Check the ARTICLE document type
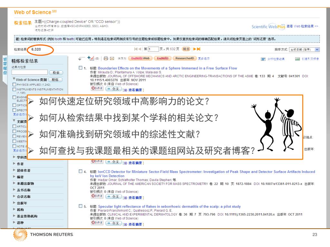 click(14, 126)
